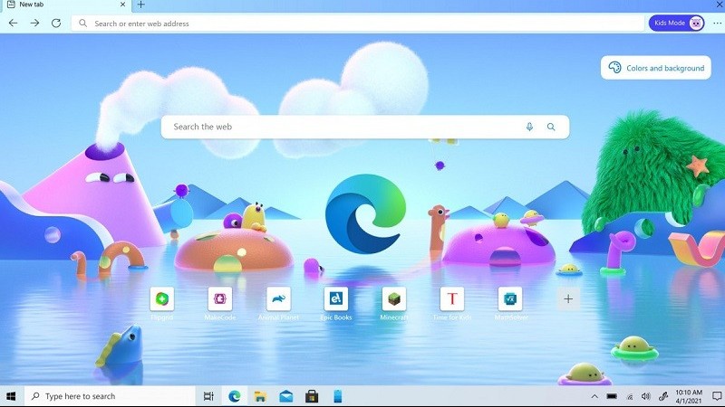Image resolution: width=725 pixels, height=407 pixels.
Task: Open the Your Phone taskbar app
Action: tap(337, 396)
